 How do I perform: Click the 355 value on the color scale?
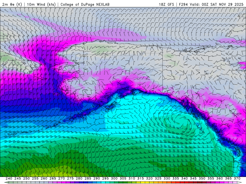pos(211,178)
